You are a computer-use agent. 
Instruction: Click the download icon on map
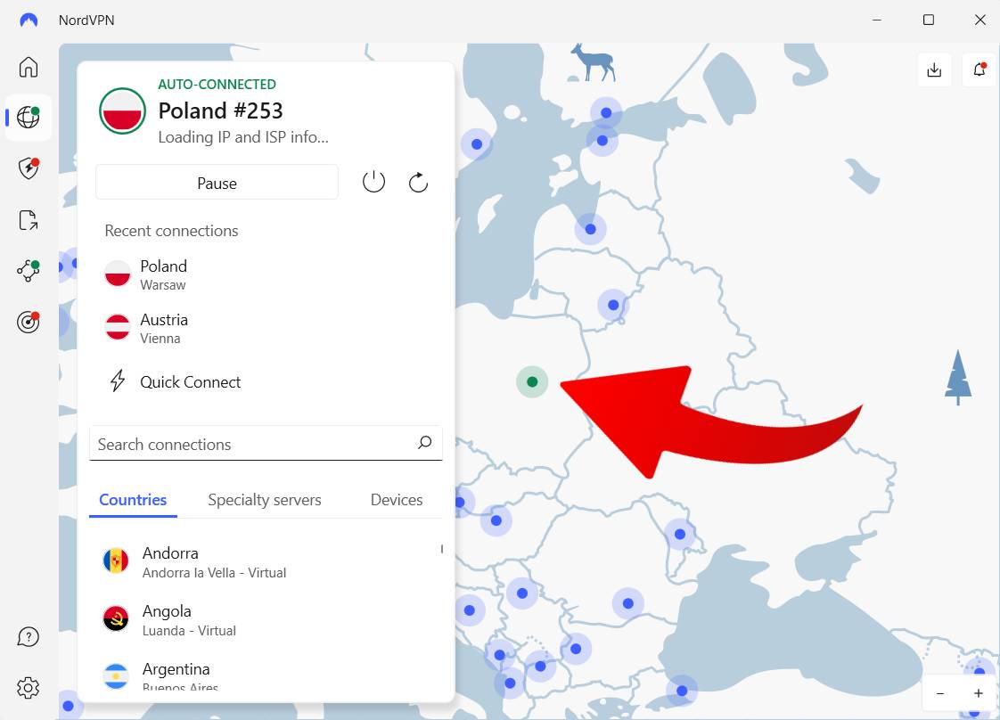[934, 70]
